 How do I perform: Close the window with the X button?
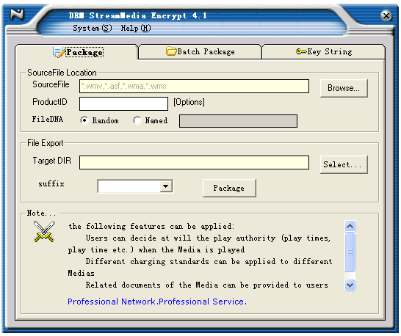[386, 16]
